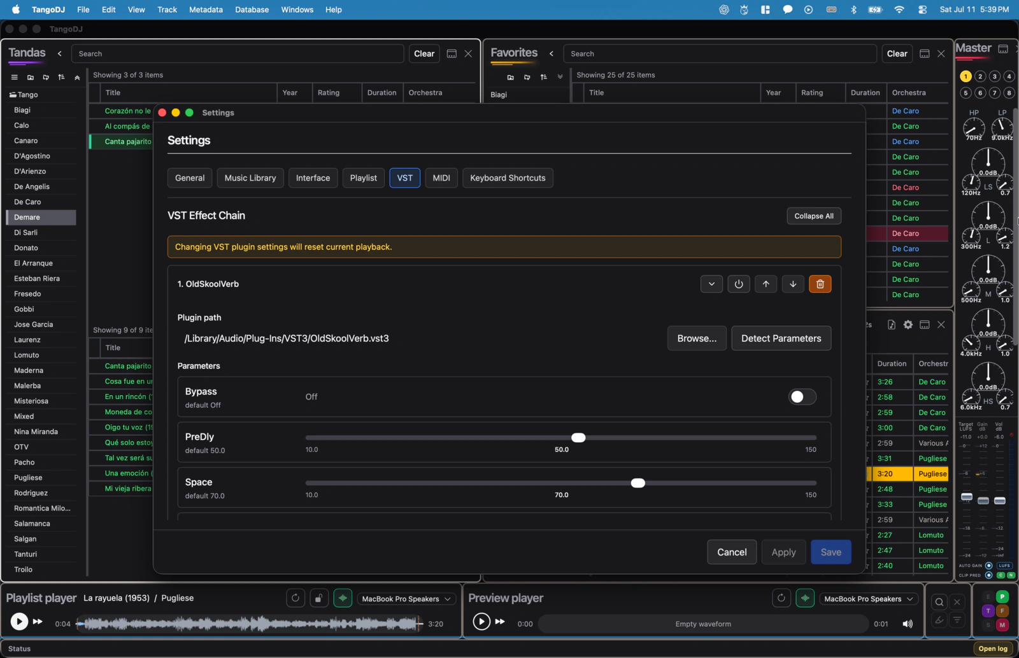The height and width of the screenshot is (658, 1019).
Task: Open Playlist player MacBook Pro Speakers dropdown
Action: (x=406, y=599)
